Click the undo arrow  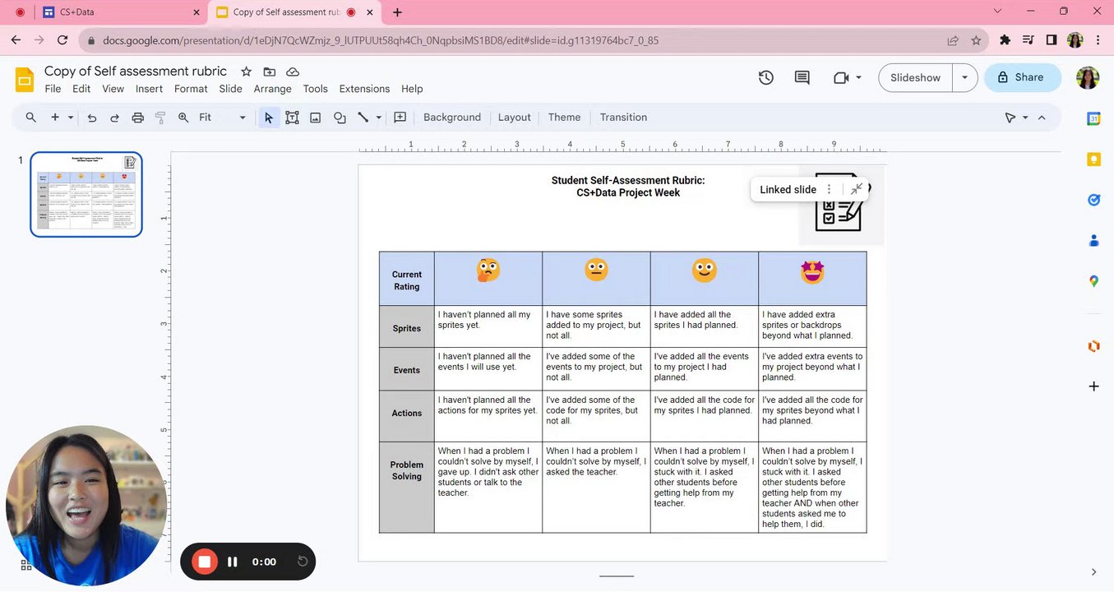tap(92, 118)
